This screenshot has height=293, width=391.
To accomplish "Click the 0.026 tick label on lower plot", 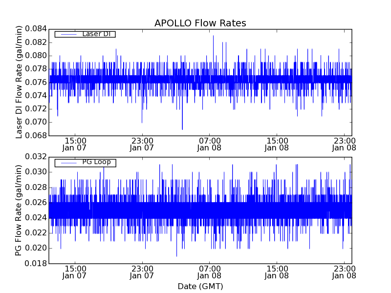I will (x=36, y=202).
